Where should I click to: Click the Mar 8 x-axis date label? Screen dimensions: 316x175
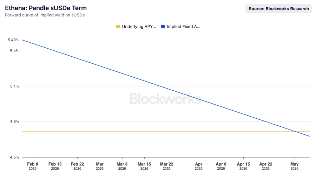pyautogui.click(x=122, y=164)
